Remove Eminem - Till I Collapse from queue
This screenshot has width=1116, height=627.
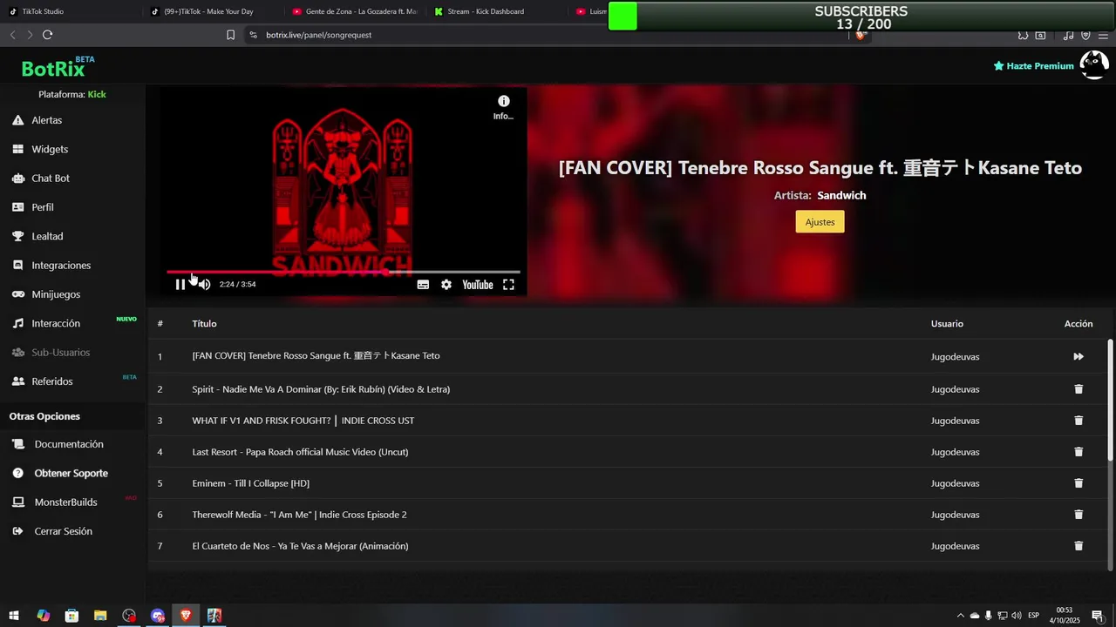(1079, 483)
